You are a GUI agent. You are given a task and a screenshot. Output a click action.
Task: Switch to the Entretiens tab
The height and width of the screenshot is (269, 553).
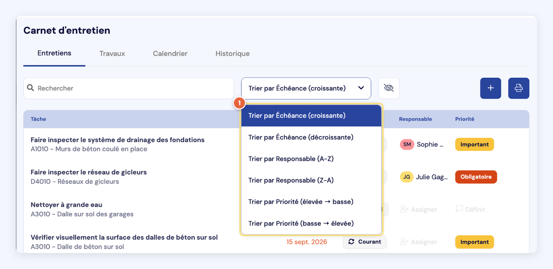tap(54, 53)
